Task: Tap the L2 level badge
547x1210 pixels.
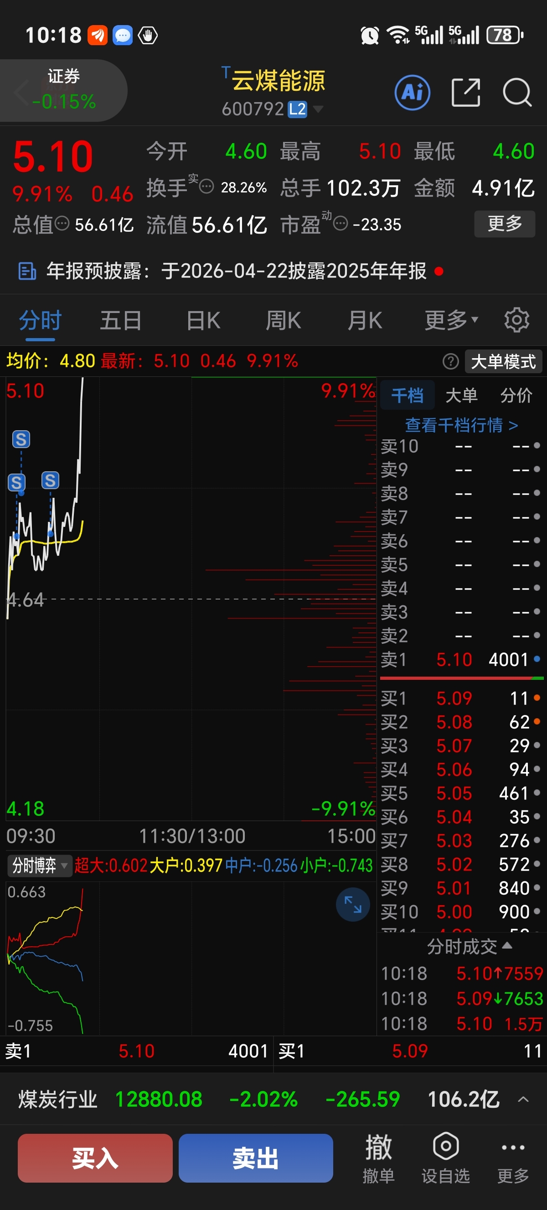Action: (297, 109)
